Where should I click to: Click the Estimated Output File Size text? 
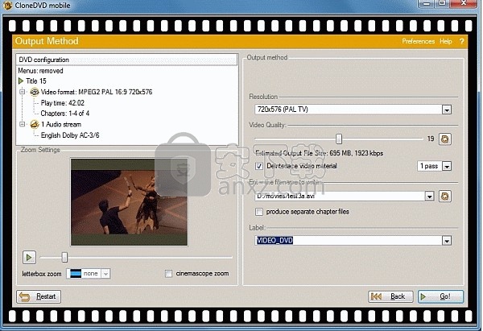click(x=319, y=153)
